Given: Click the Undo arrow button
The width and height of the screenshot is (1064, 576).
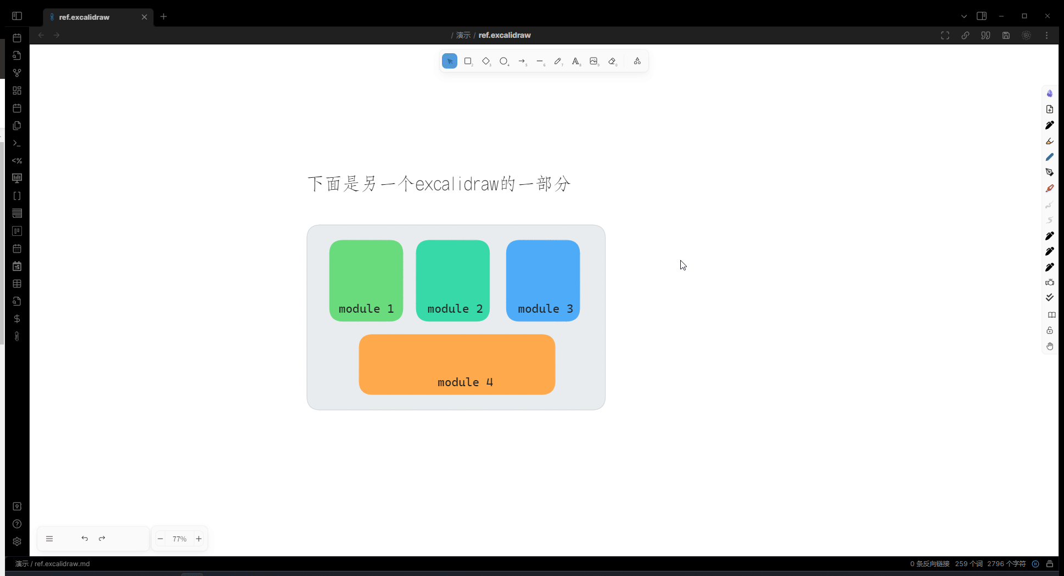Looking at the screenshot, I should point(85,539).
